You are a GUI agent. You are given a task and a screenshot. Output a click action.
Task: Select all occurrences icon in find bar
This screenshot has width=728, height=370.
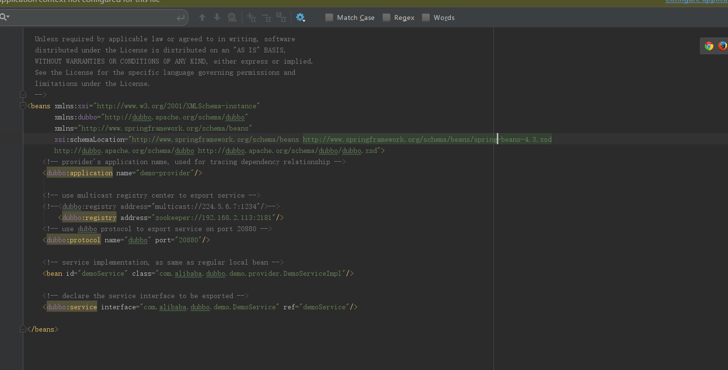click(281, 17)
